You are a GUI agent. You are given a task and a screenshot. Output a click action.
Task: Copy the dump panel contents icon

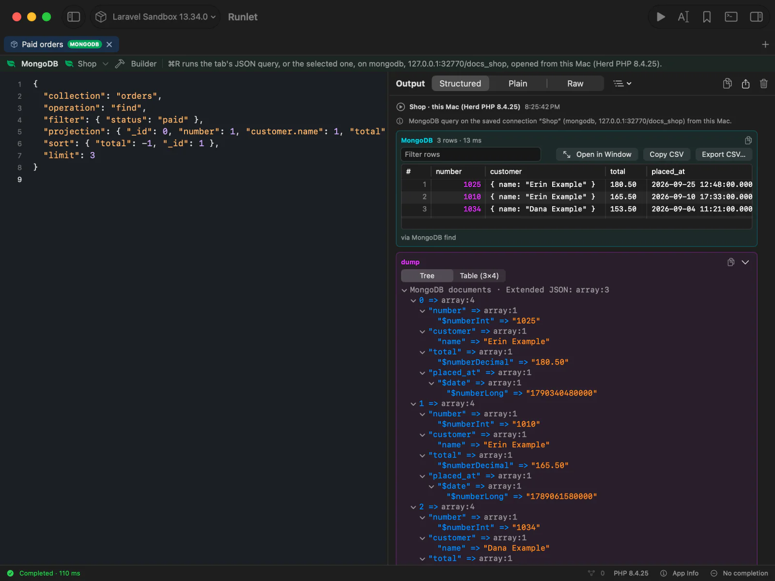point(731,262)
